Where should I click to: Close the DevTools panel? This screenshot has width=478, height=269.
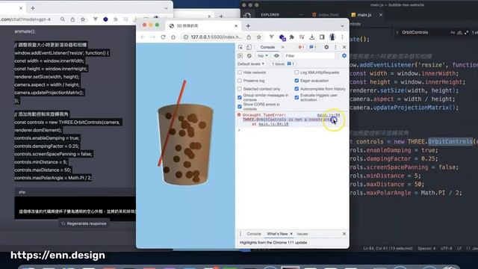click(344, 47)
